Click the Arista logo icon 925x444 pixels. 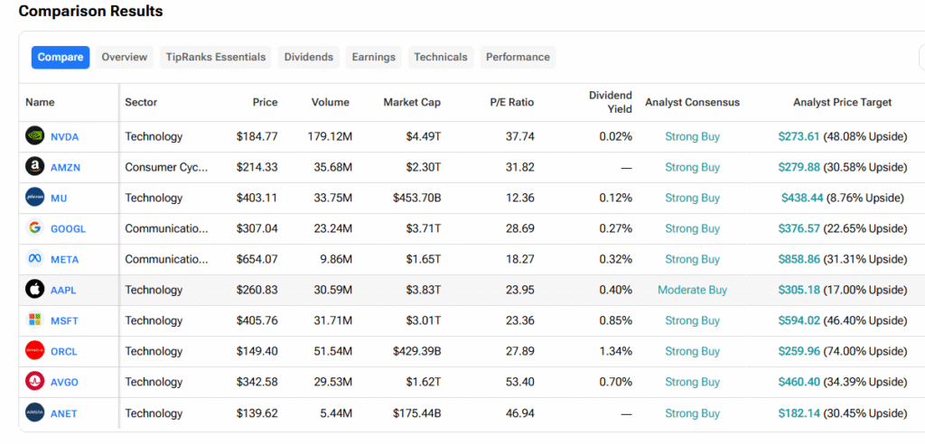tap(35, 412)
